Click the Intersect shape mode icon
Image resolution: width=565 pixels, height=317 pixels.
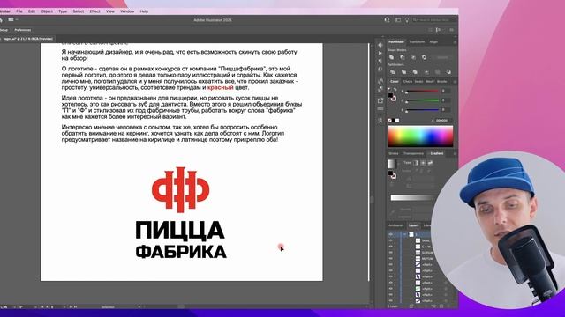(x=413, y=57)
